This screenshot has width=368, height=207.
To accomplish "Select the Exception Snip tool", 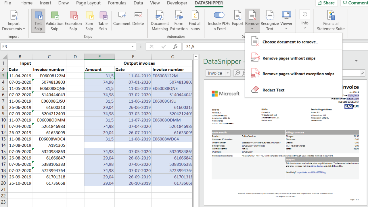I will click(73, 20).
